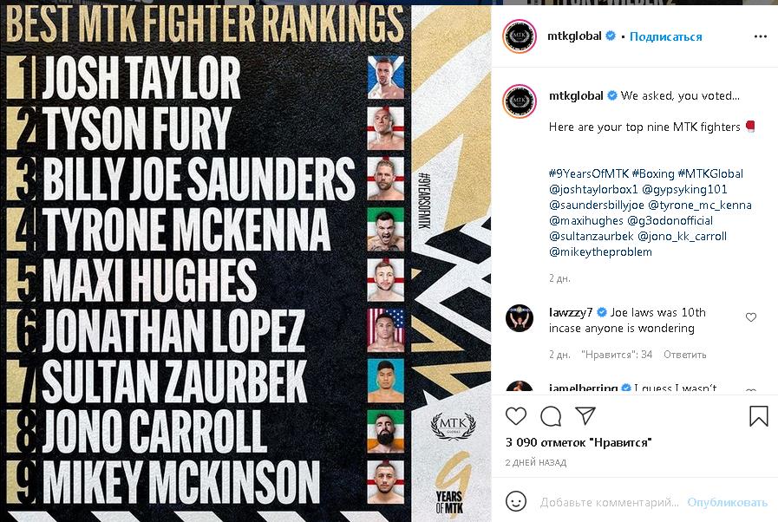Like the post with heart icon

pyautogui.click(x=516, y=416)
